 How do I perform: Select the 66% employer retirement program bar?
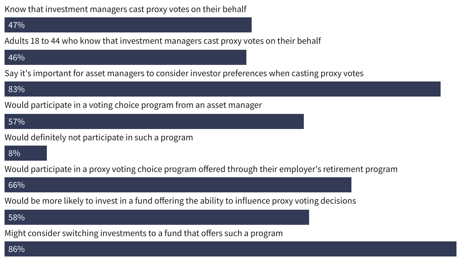coord(178,185)
